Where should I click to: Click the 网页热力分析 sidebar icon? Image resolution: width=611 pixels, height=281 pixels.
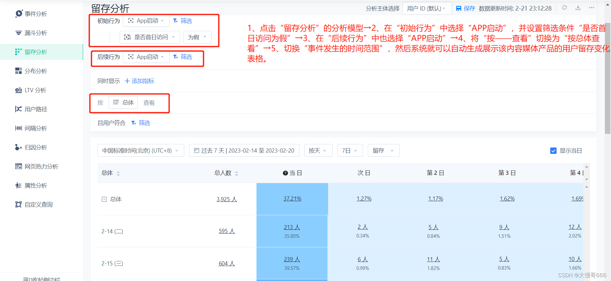18,166
